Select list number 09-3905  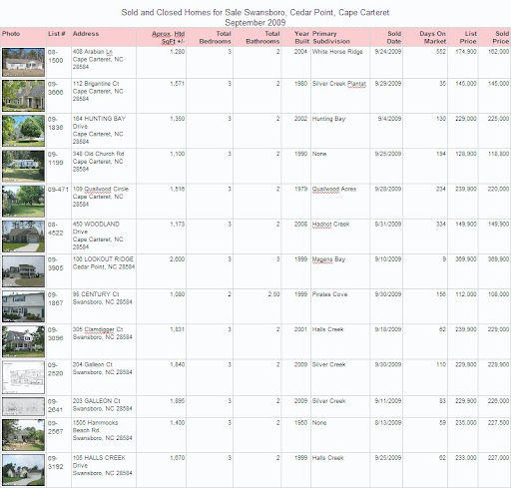tap(55, 263)
